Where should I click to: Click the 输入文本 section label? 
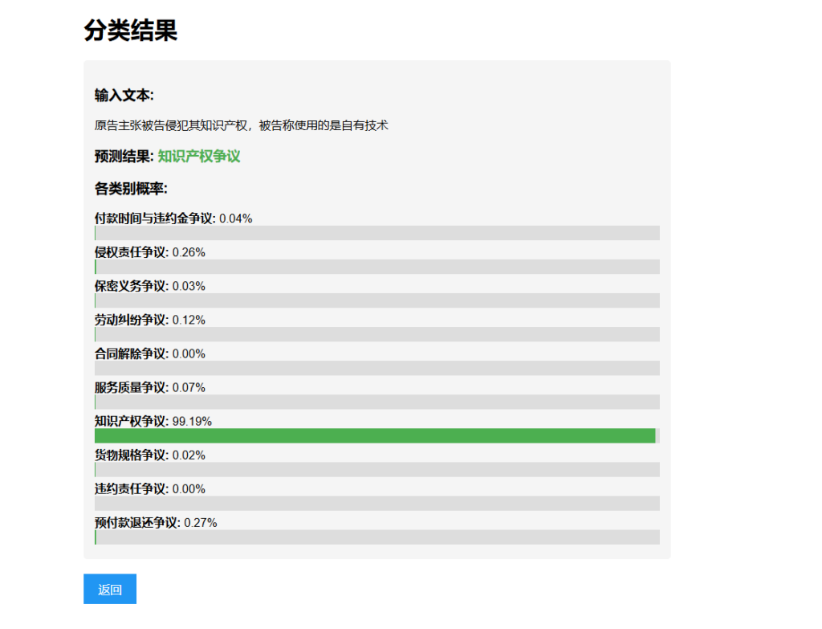[x=124, y=96]
